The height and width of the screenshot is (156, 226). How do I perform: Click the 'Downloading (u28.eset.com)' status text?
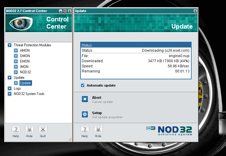[x=166, y=50]
